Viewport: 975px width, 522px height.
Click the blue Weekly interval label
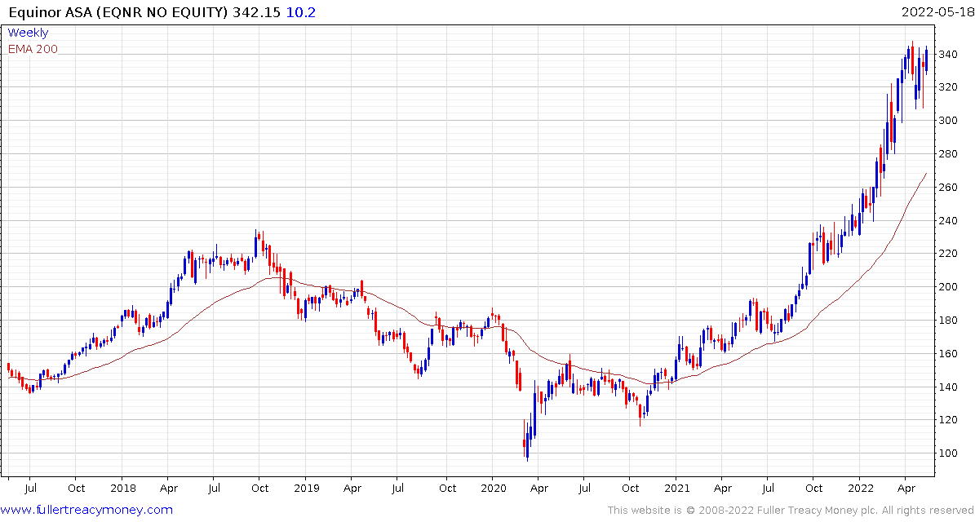28,33
